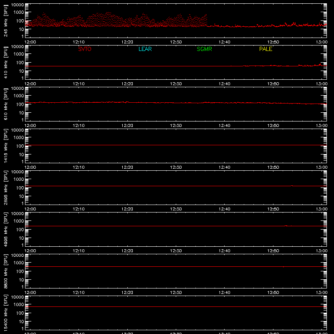Click the 410 MHz [SFU] axis title
The height and width of the screenshot is (334, 334).
(x=5, y=62)
